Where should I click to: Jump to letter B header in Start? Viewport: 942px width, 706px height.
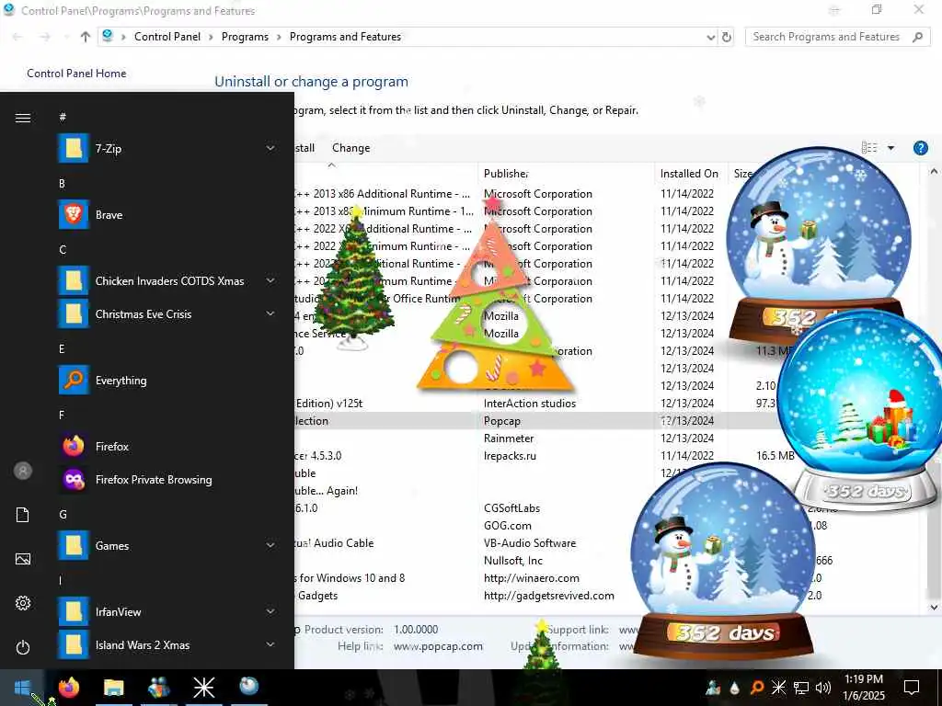point(62,184)
